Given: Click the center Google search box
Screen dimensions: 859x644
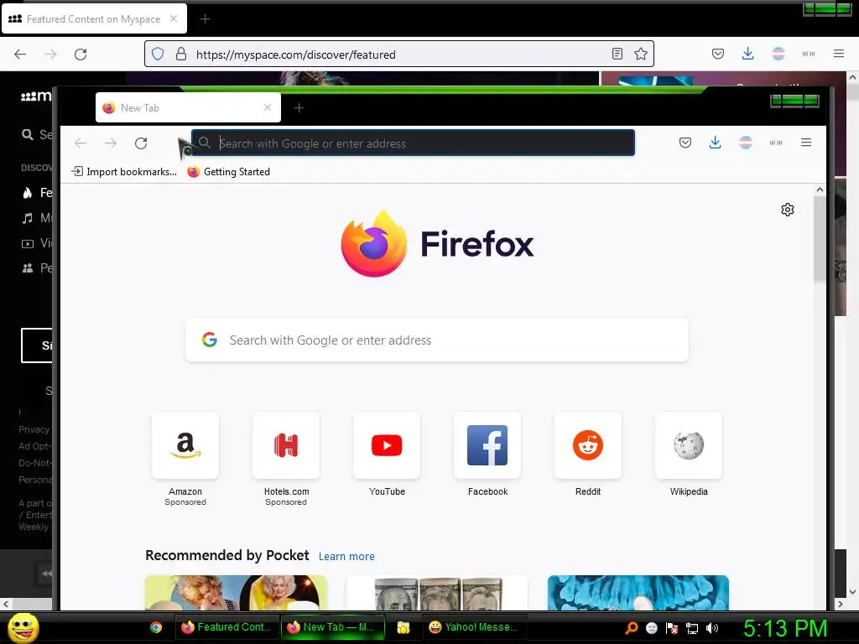Looking at the screenshot, I should coord(437,340).
